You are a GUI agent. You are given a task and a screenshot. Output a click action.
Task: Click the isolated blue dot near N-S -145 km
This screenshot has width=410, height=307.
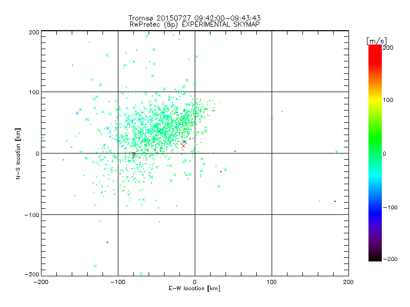coord(108,242)
